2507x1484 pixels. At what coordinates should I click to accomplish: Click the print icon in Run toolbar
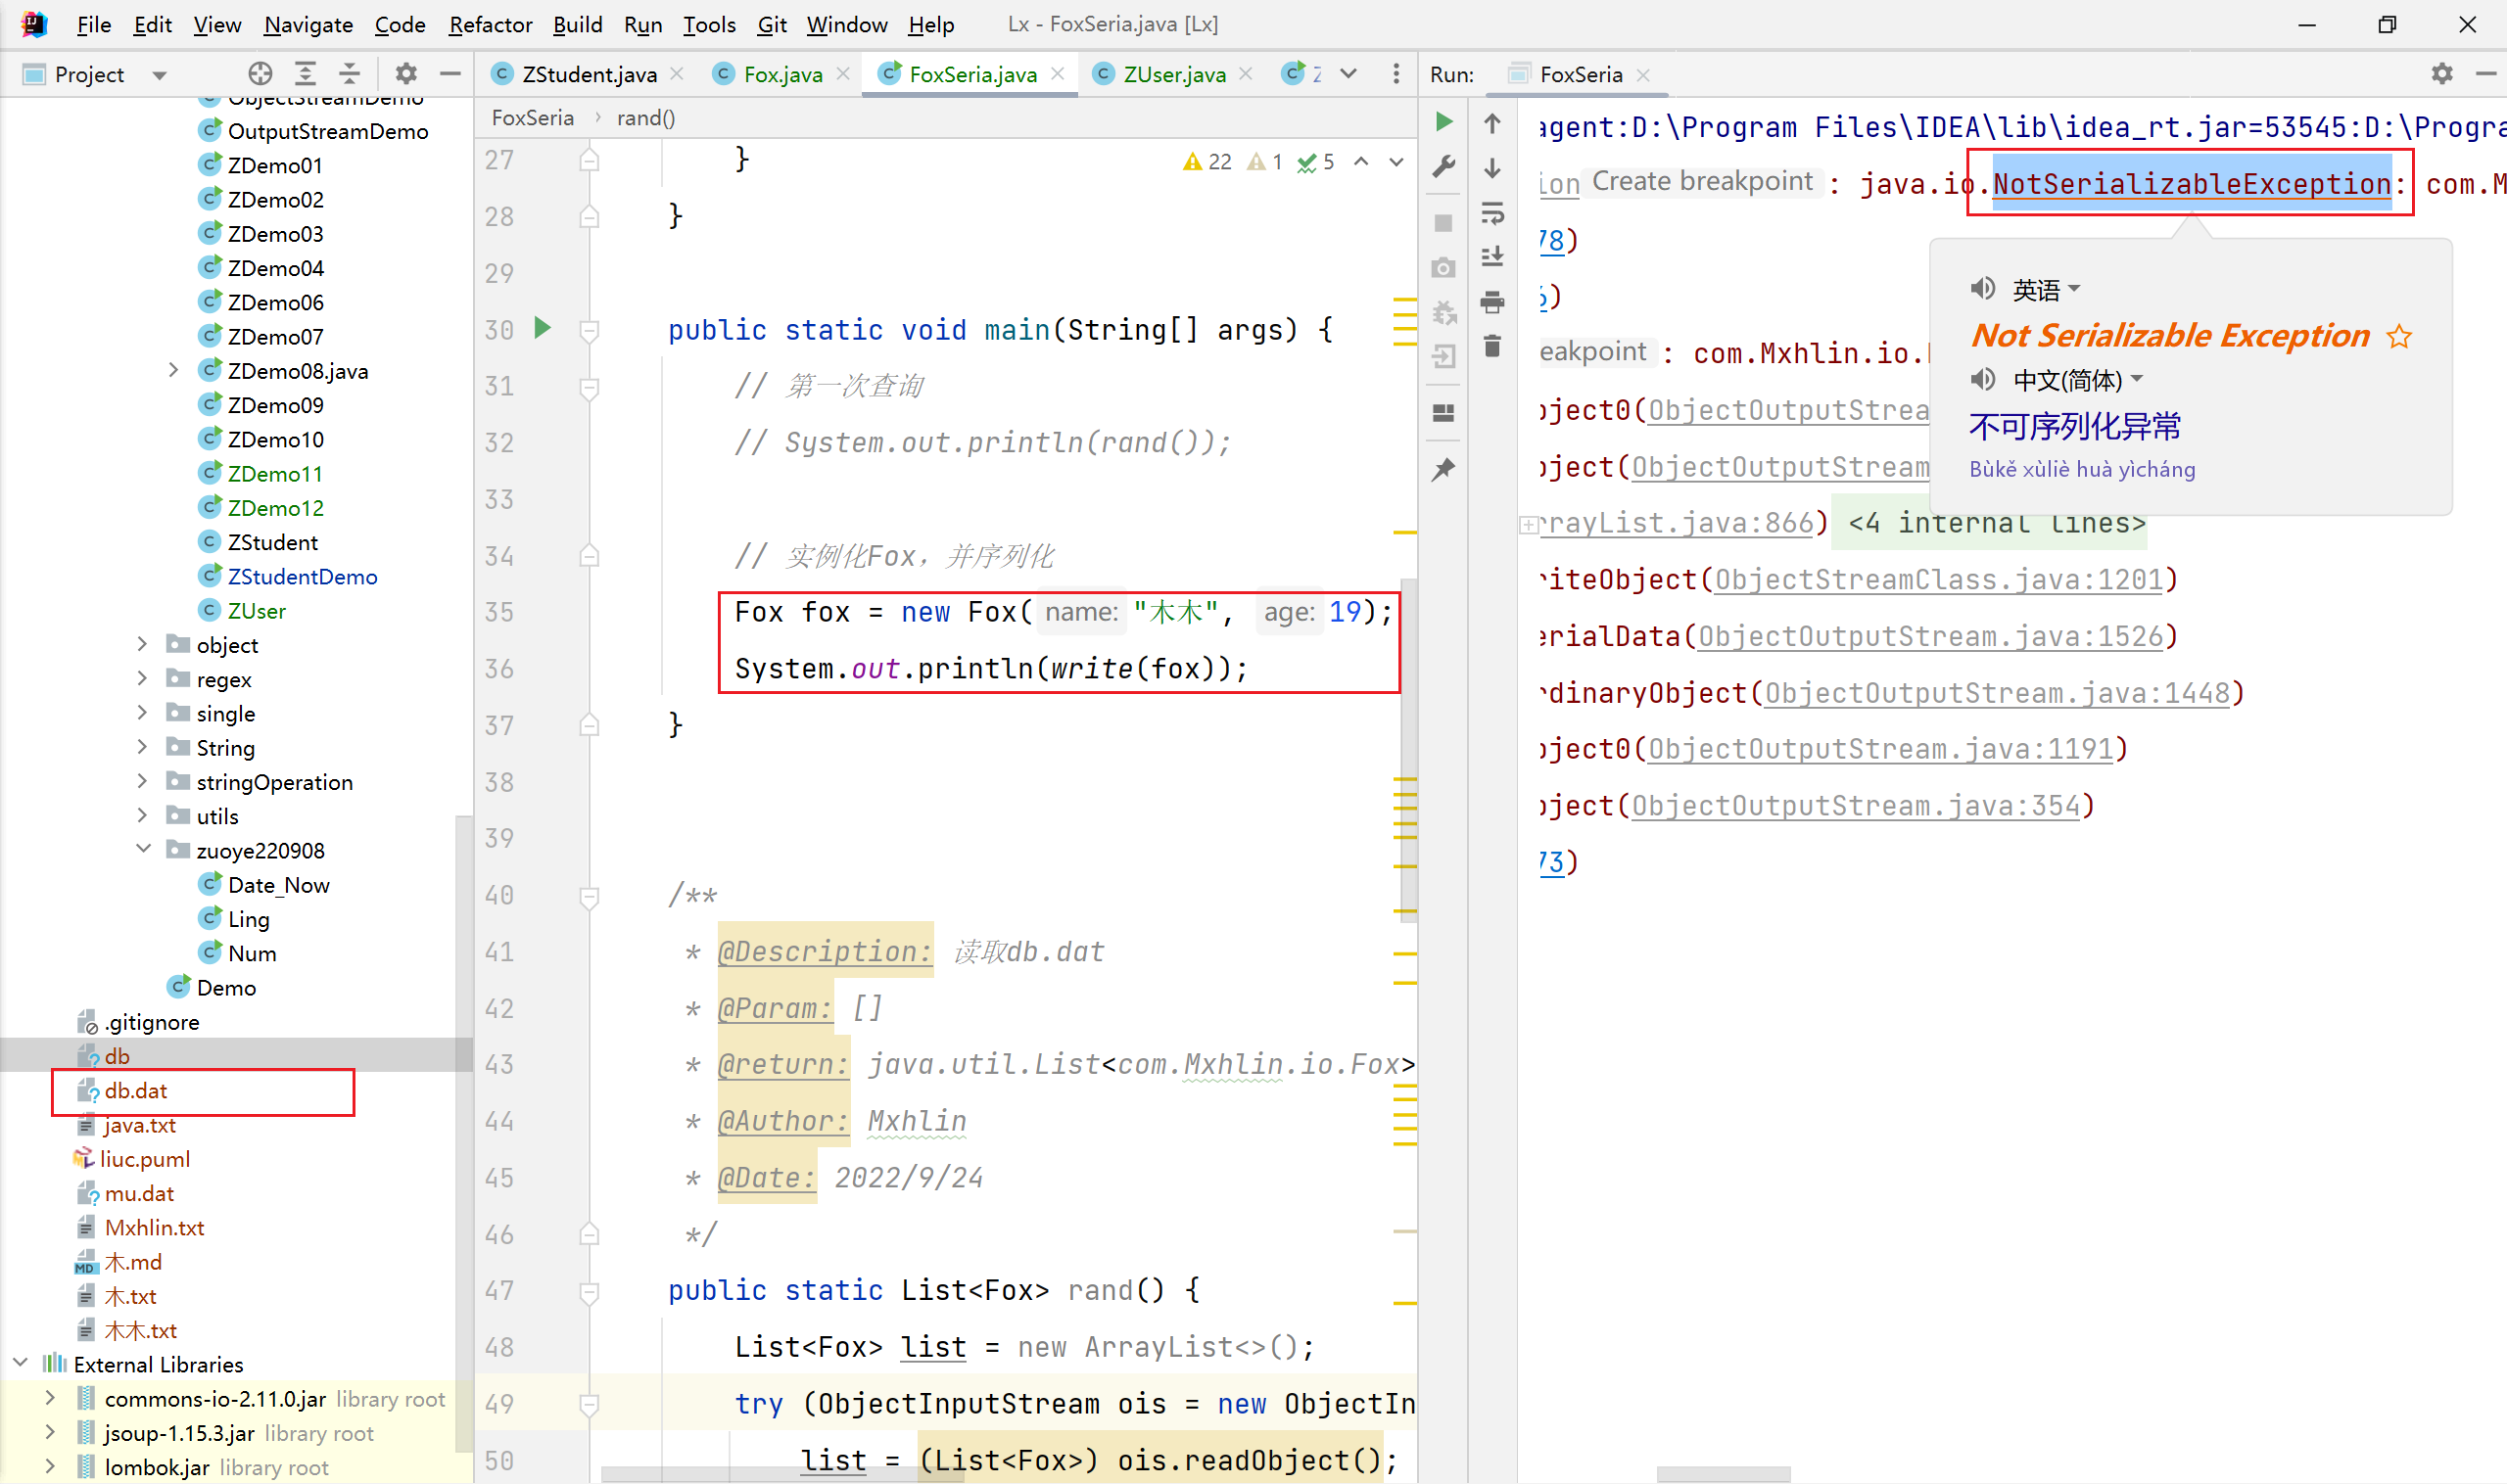tap(1492, 301)
